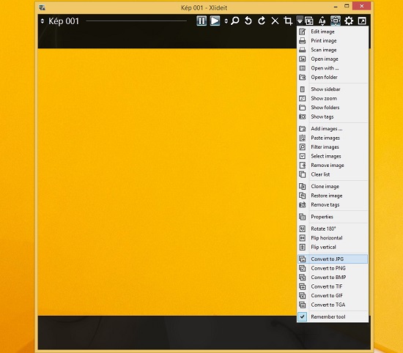Open the settings gear icon

349,21
